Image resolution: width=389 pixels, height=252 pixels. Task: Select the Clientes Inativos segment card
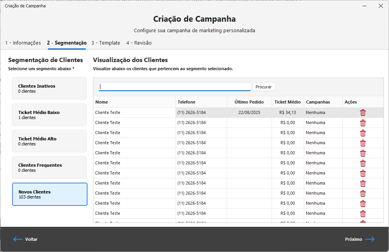point(49,88)
